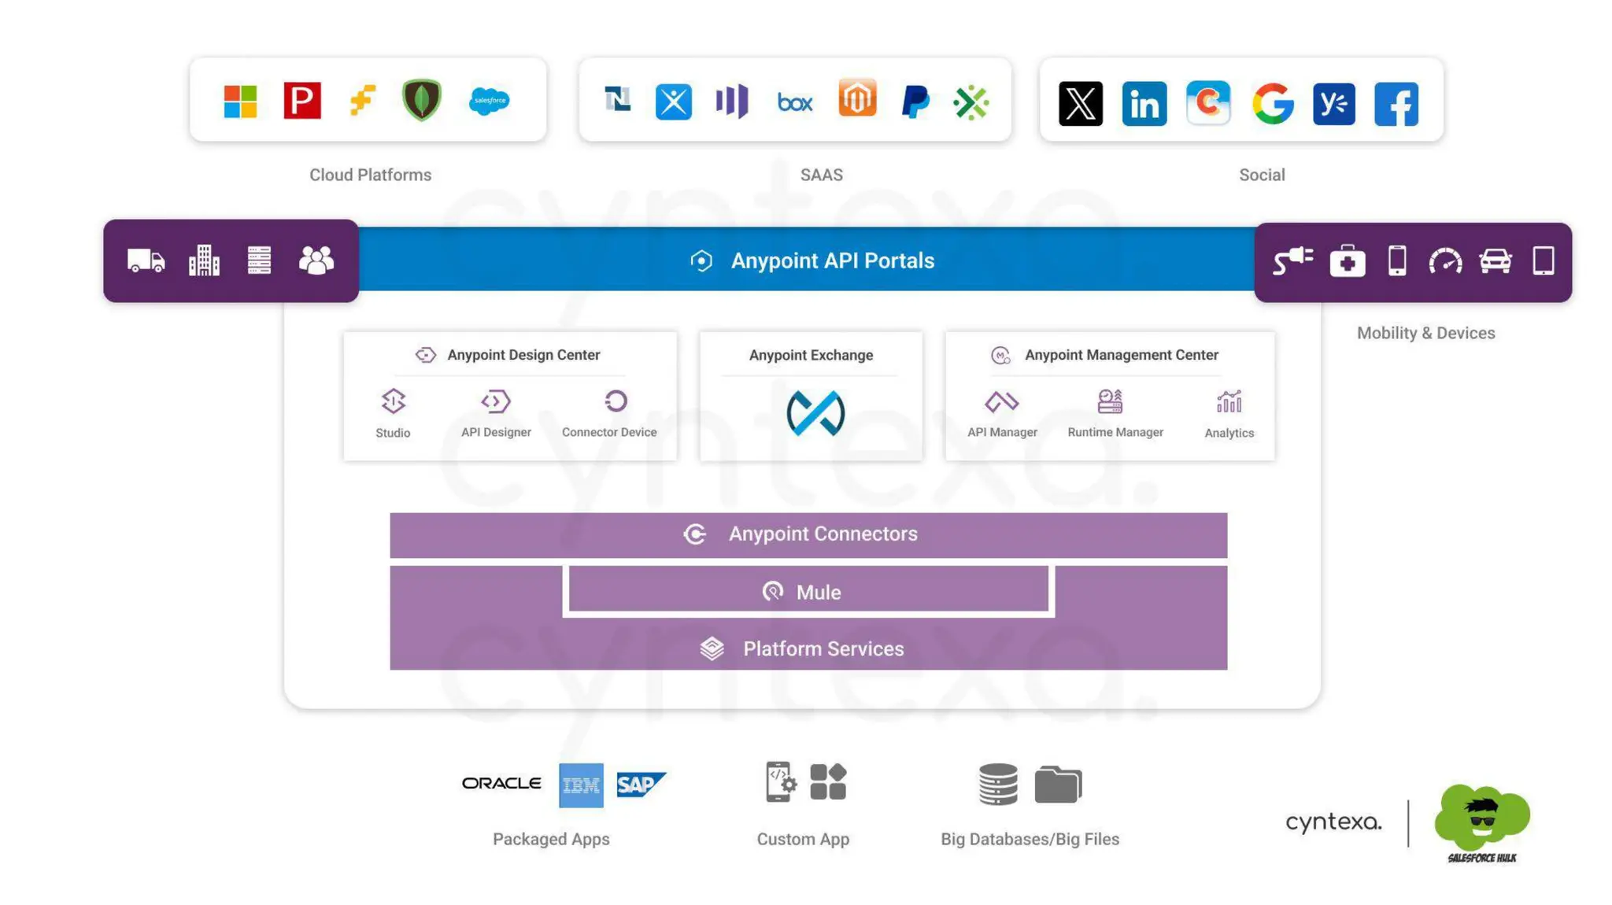
Task: Click the Anypoint API Portals bar
Action: coord(807,260)
